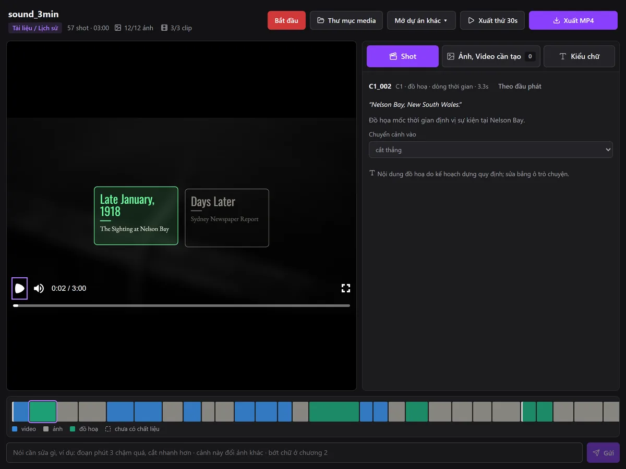Switch to the Kiểu chữ tab
626x469 pixels.
coord(580,56)
